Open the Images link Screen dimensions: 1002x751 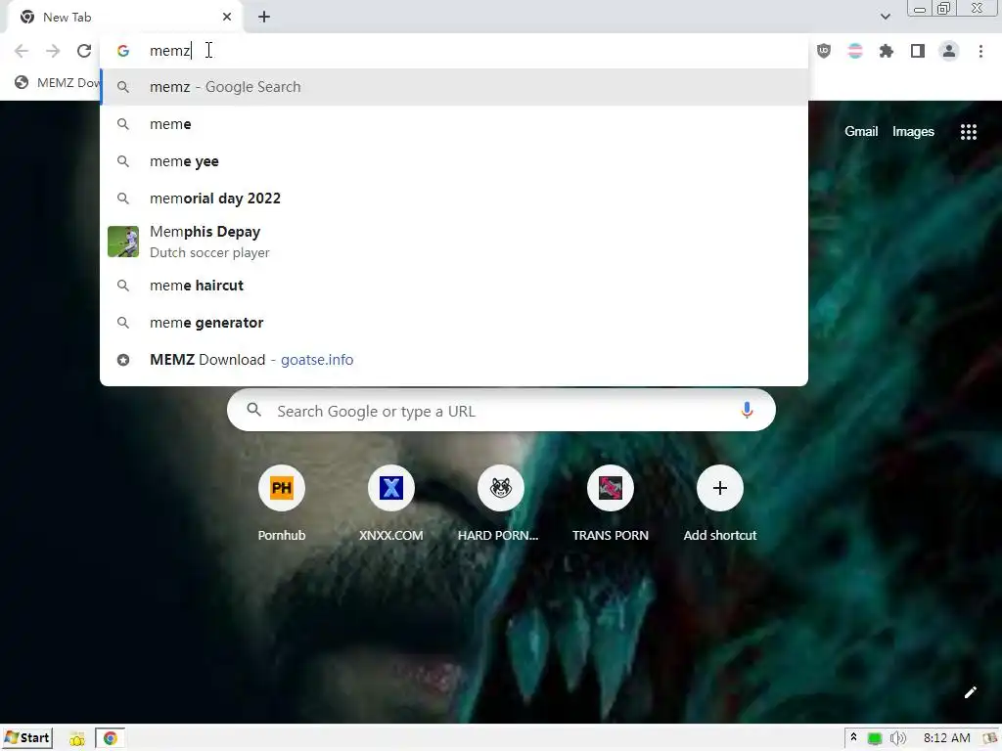click(x=913, y=132)
